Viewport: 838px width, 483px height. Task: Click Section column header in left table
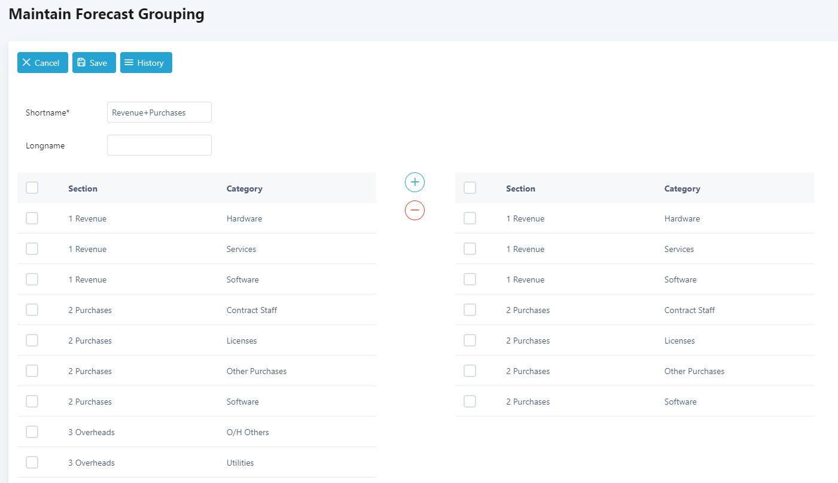(83, 189)
